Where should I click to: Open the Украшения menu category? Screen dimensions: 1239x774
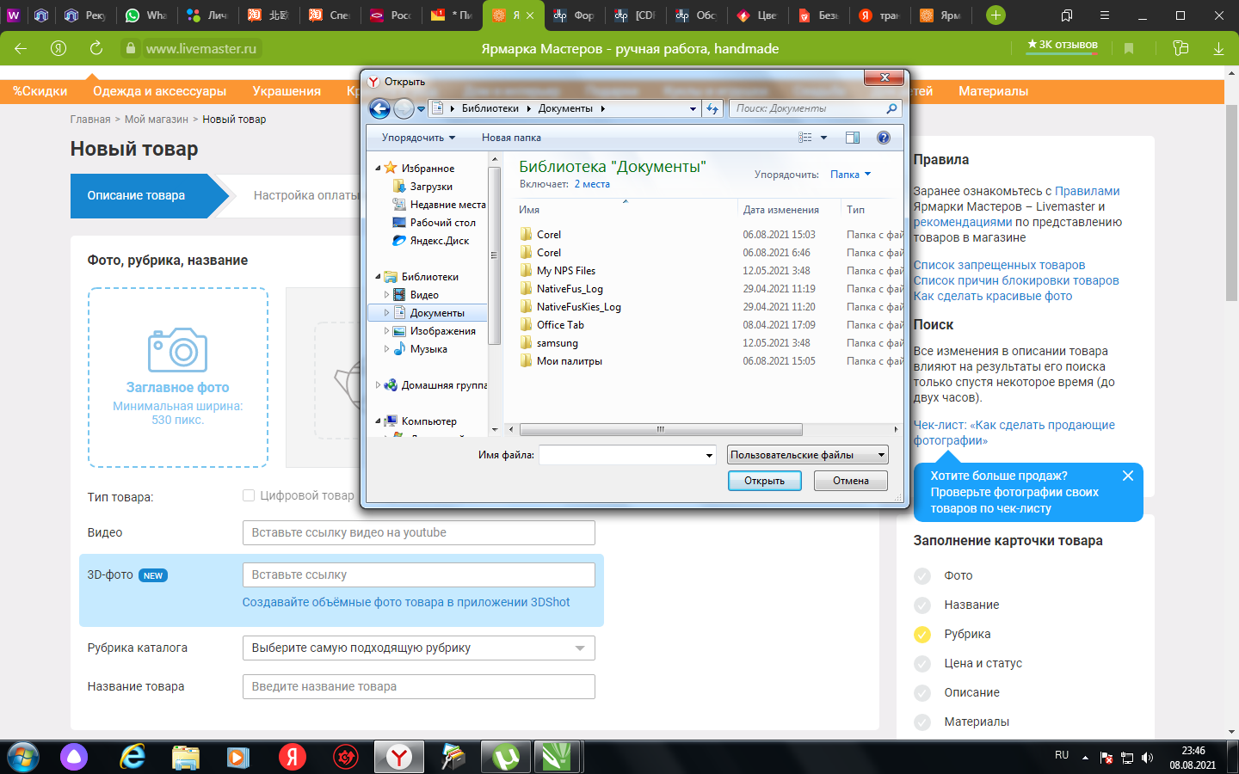click(287, 91)
